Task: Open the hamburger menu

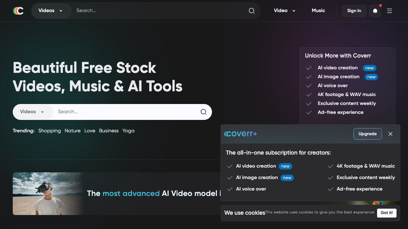Action: pyautogui.click(x=390, y=11)
